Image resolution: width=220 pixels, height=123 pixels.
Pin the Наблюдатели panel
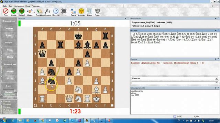tap(216, 88)
